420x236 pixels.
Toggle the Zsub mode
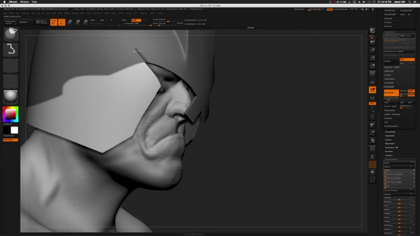click(x=136, y=20)
